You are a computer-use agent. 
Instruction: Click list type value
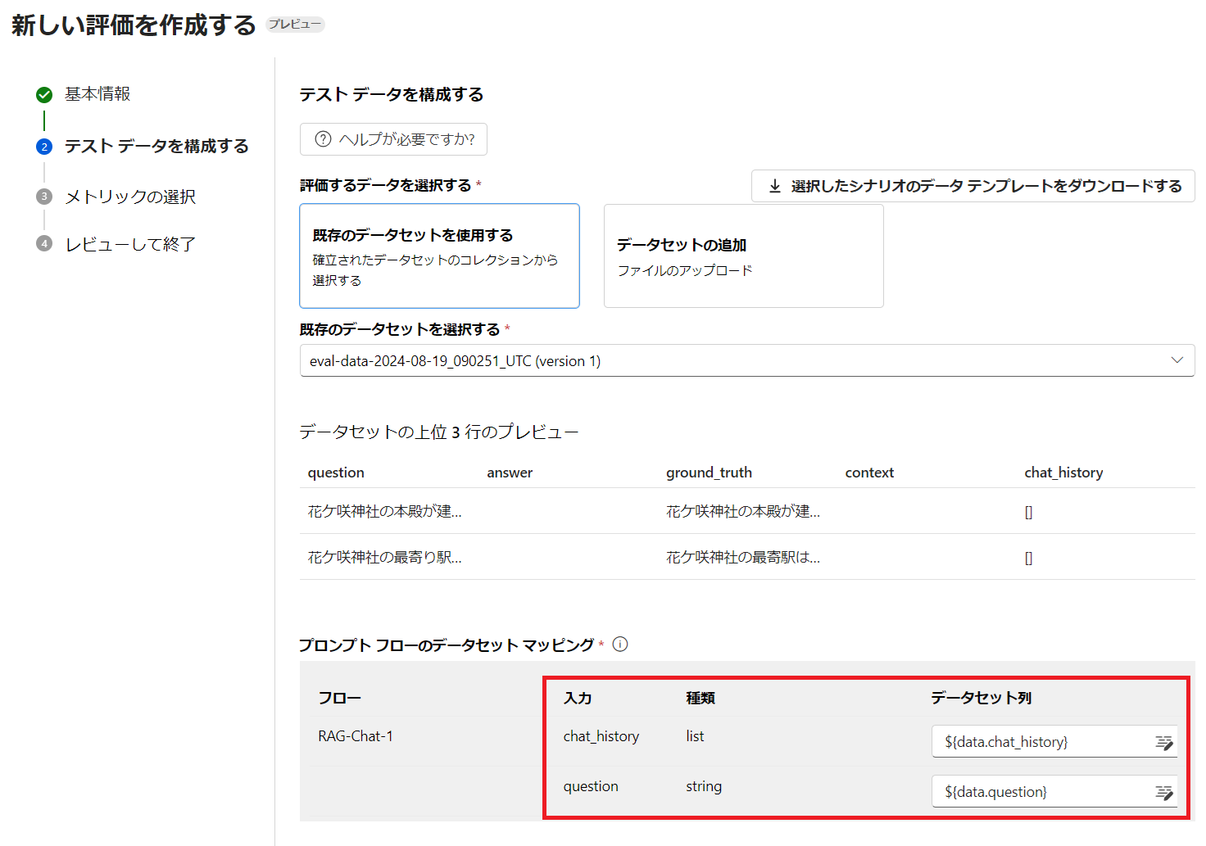tap(695, 736)
